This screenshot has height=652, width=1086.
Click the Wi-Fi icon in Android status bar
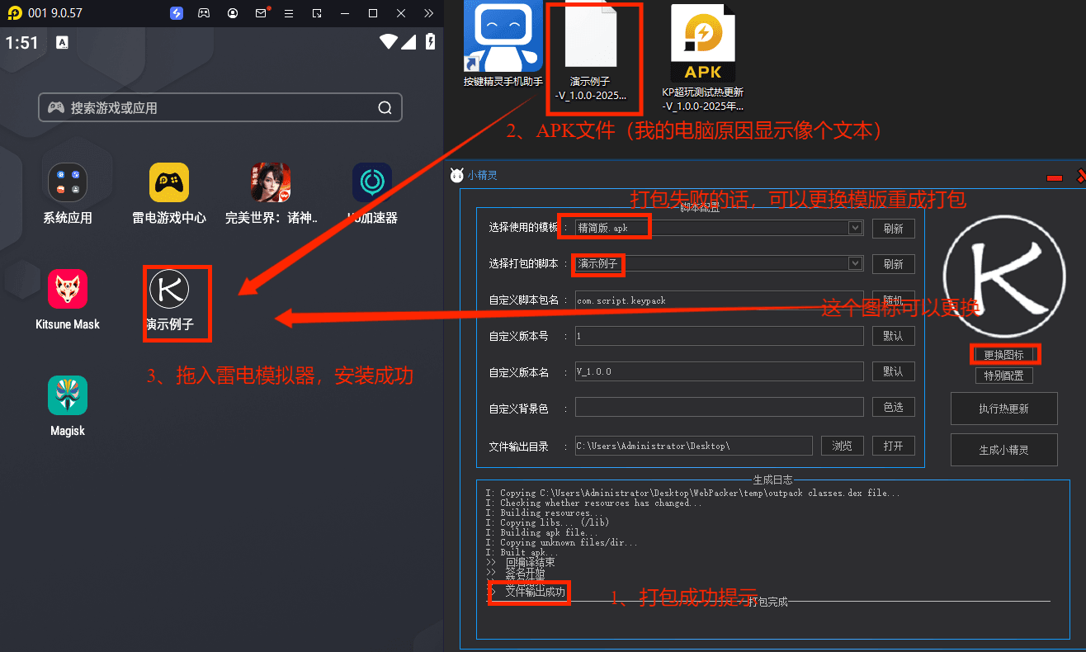pyautogui.click(x=388, y=41)
